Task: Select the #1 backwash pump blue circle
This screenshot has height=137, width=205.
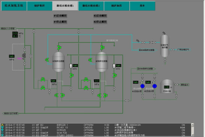Action: [x=142, y=86]
